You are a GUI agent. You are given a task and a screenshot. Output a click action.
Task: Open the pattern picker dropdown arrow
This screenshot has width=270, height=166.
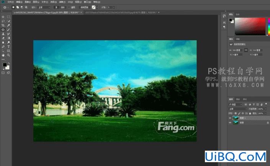coord(97,7)
